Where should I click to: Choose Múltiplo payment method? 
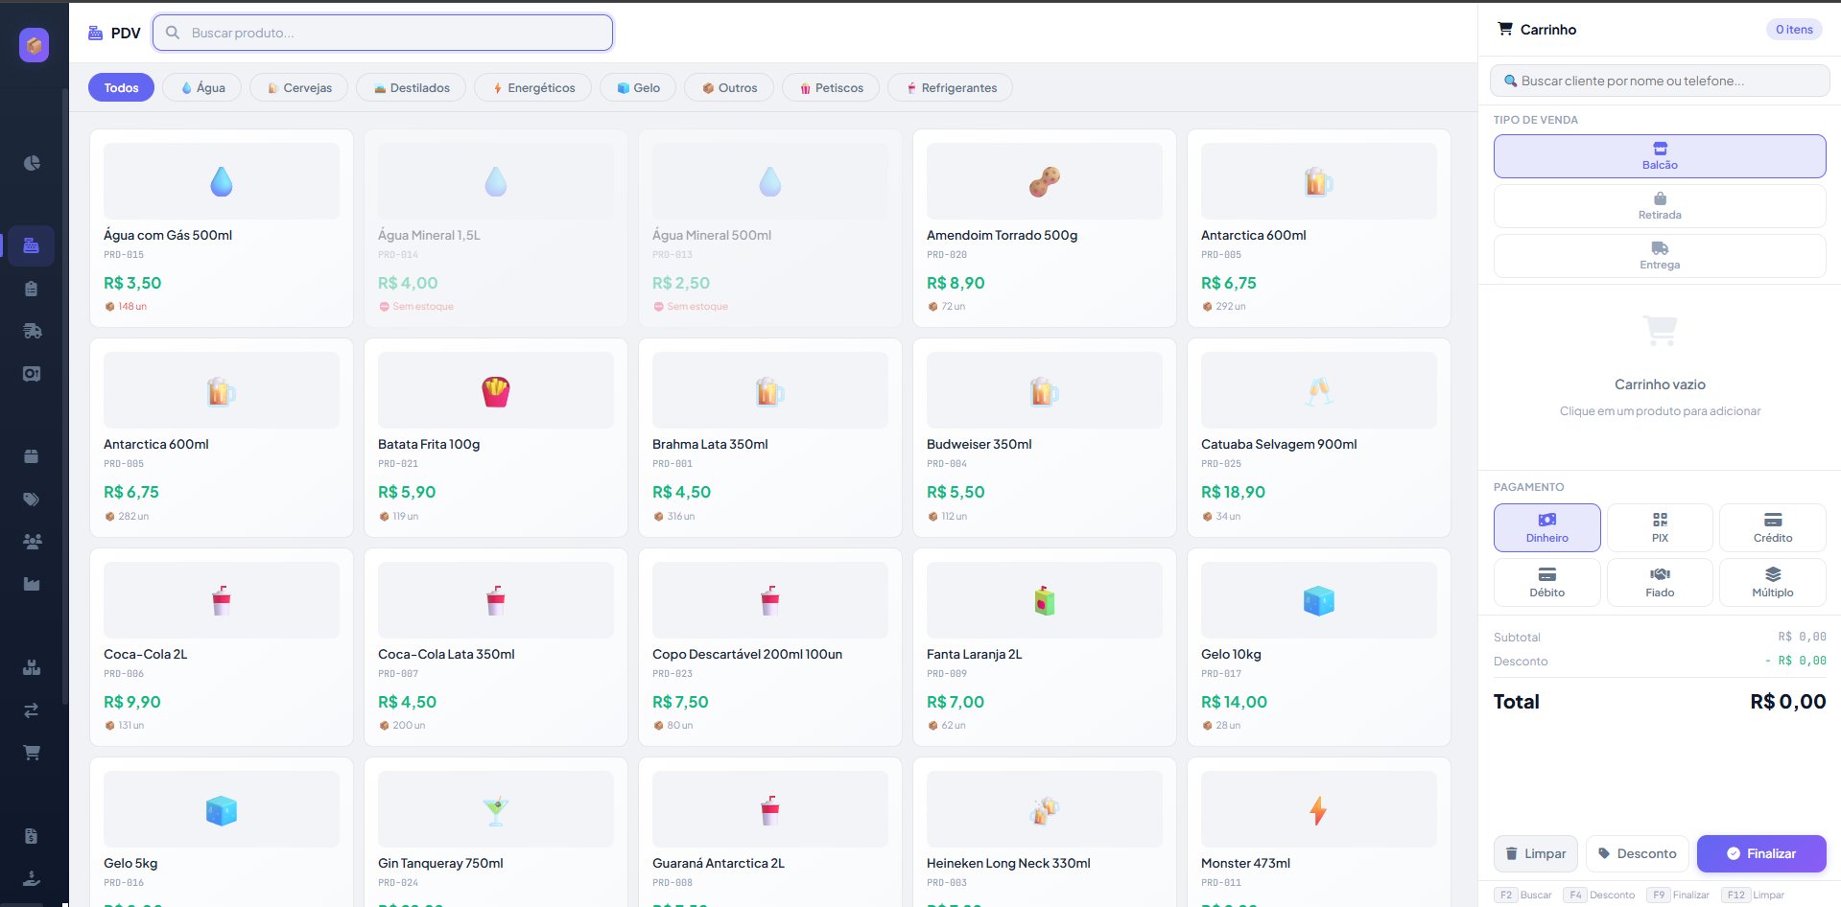point(1773,582)
